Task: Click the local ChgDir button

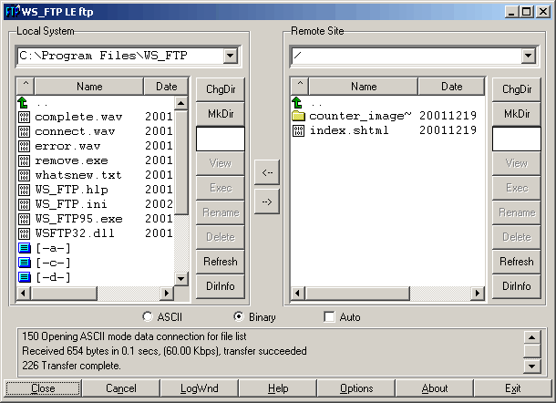Action: [221, 89]
